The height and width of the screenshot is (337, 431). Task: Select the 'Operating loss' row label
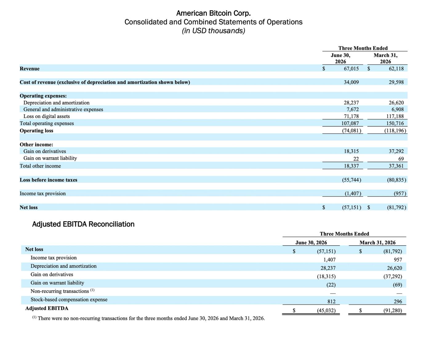(36, 131)
